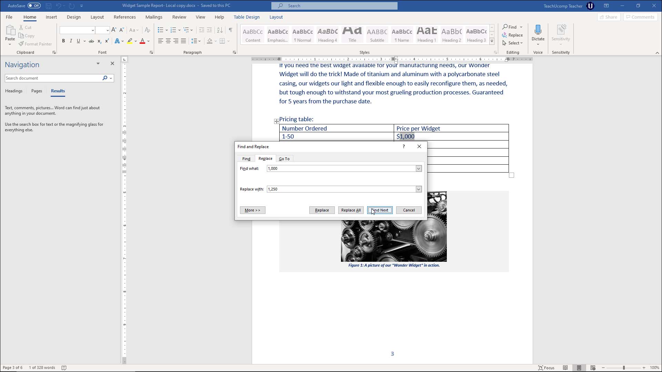The height and width of the screenshot is (372, 662).
Task: Click Replace All button
Action: click(351, 210)
